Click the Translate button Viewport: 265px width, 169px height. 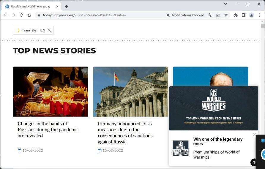[26, 30]
